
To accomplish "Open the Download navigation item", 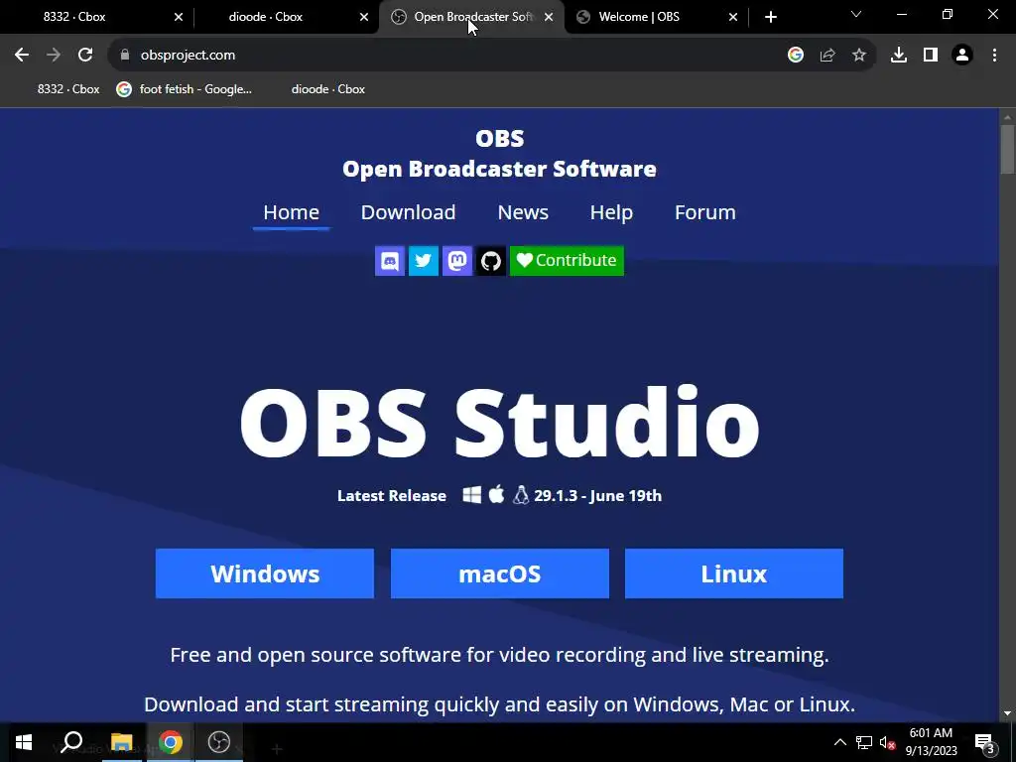I will pyautogui.click(x=408, y=212).
